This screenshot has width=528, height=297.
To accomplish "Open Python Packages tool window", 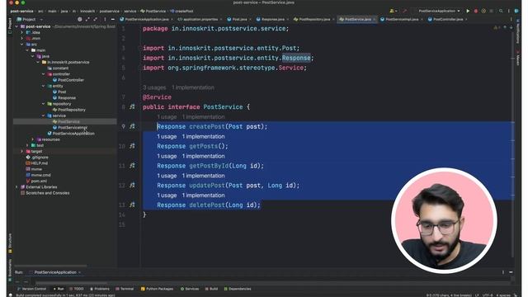I will pyautogui.click(x=158, y=289).
